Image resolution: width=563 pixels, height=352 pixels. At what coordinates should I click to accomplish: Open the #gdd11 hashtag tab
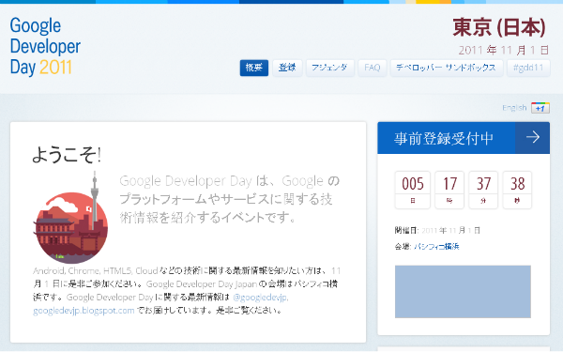point(528,68)
